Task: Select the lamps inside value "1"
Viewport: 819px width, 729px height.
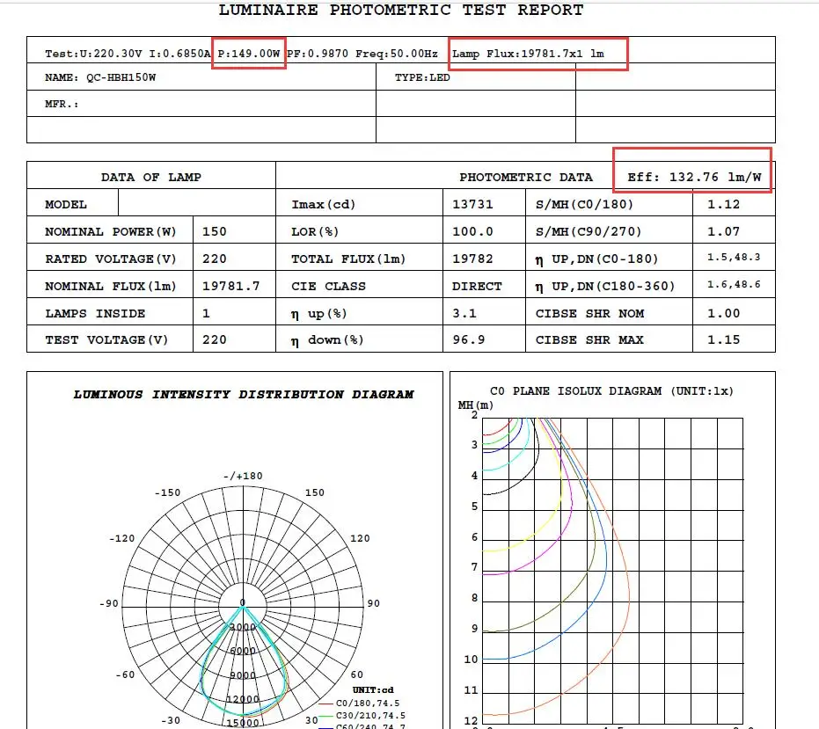Action: [x=207, y=313]
